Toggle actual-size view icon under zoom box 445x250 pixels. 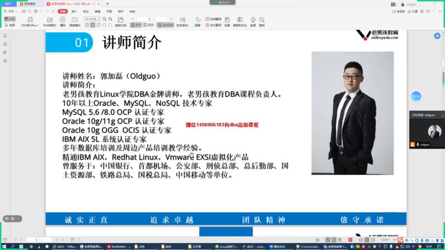click(87, 25)
